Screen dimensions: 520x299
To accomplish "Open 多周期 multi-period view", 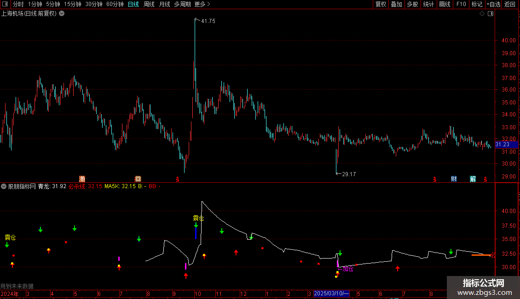I will coord(182,4).
